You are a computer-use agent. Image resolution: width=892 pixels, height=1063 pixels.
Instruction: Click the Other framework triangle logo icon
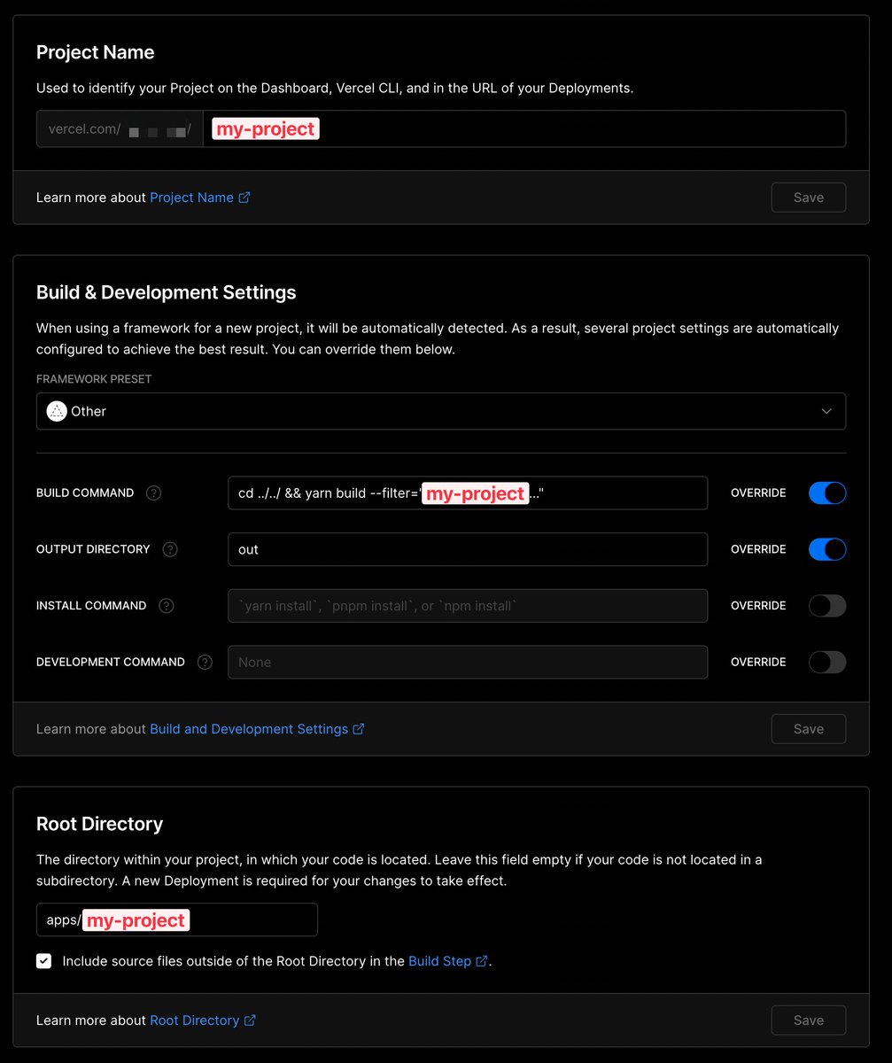click(x=57, y=411)
